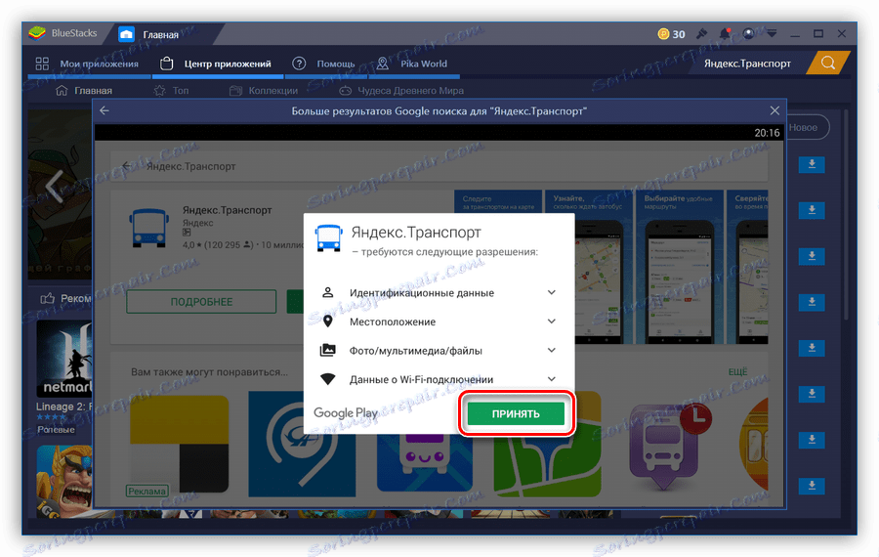879x557 pixels.
Task: Click the orange search magnifier button
Action: pos(828,63)
